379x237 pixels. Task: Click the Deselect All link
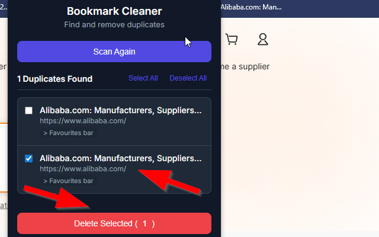188,78
